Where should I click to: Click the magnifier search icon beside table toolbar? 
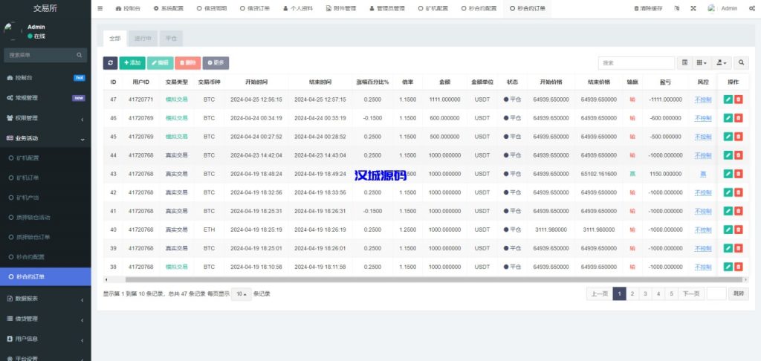741,63
